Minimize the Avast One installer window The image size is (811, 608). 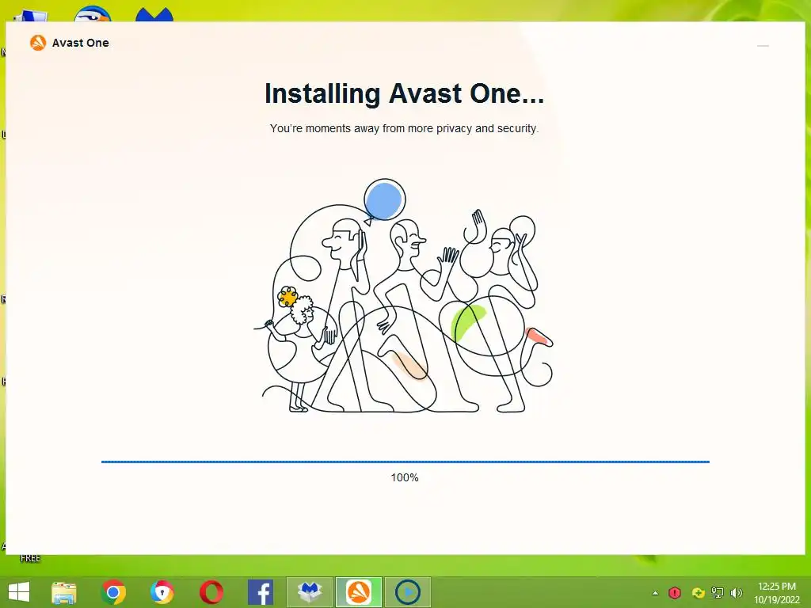pos(763,46)
